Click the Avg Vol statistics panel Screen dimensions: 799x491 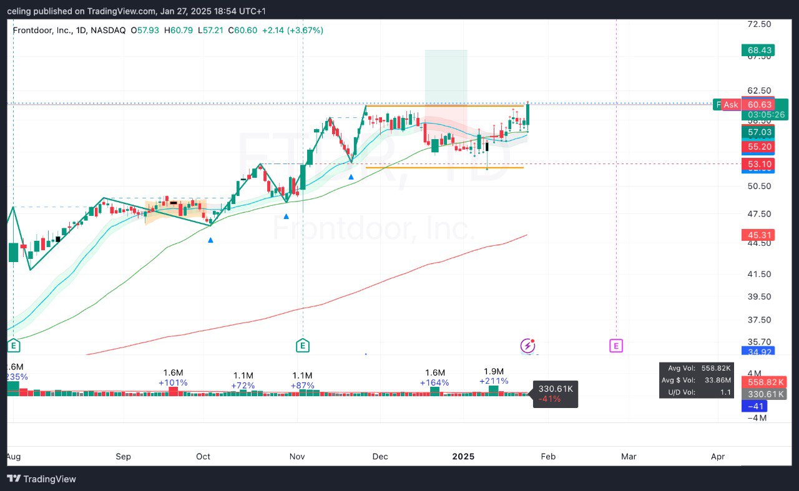[696, 380]
